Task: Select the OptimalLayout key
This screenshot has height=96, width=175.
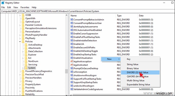Action: [x=32, y=22]
